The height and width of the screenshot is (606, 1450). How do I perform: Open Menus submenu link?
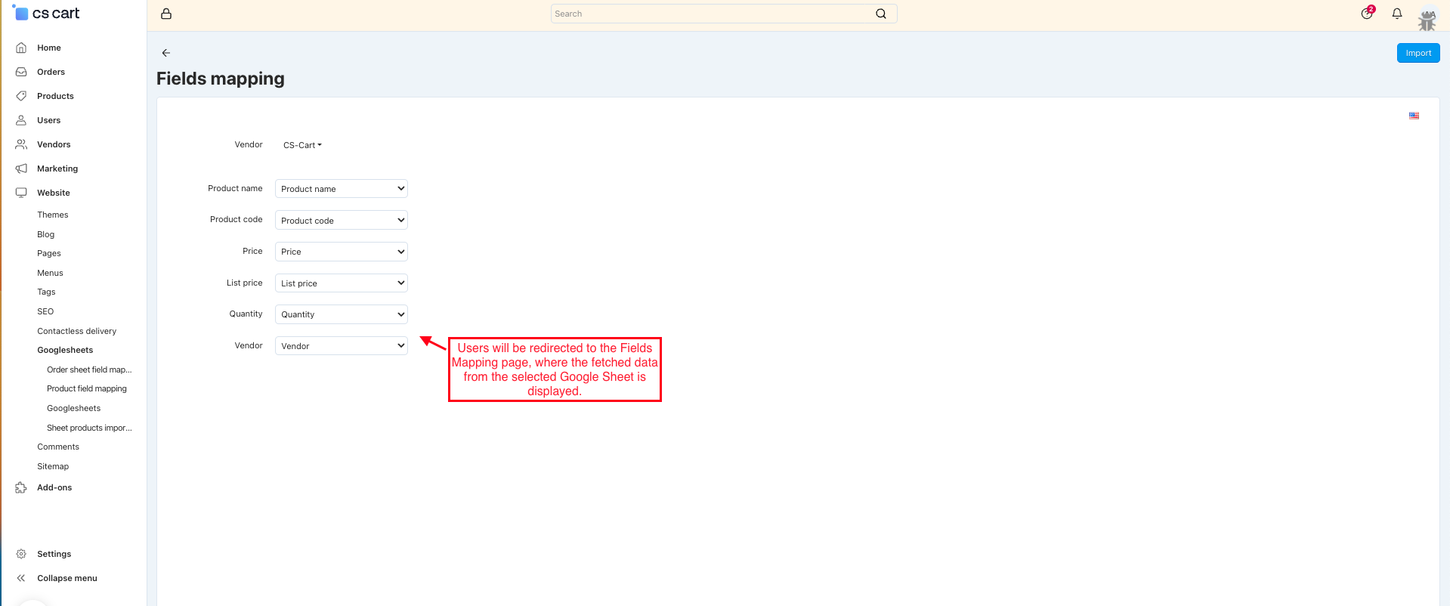51,273
